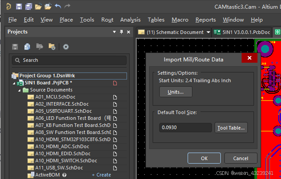Click the green CAM document tab icon
The height and width of the screenshot is (179, 281).
(277, 32)
